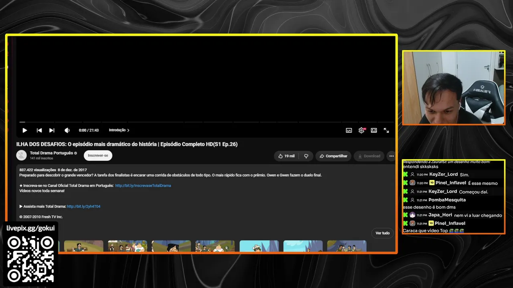Image resolution: width=513 pixels, height=288 pixels.
Task: Click the chat message É esse mesmo
Action: coord(483,183)
